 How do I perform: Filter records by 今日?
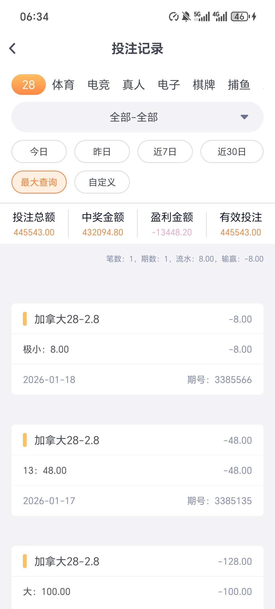39,152
